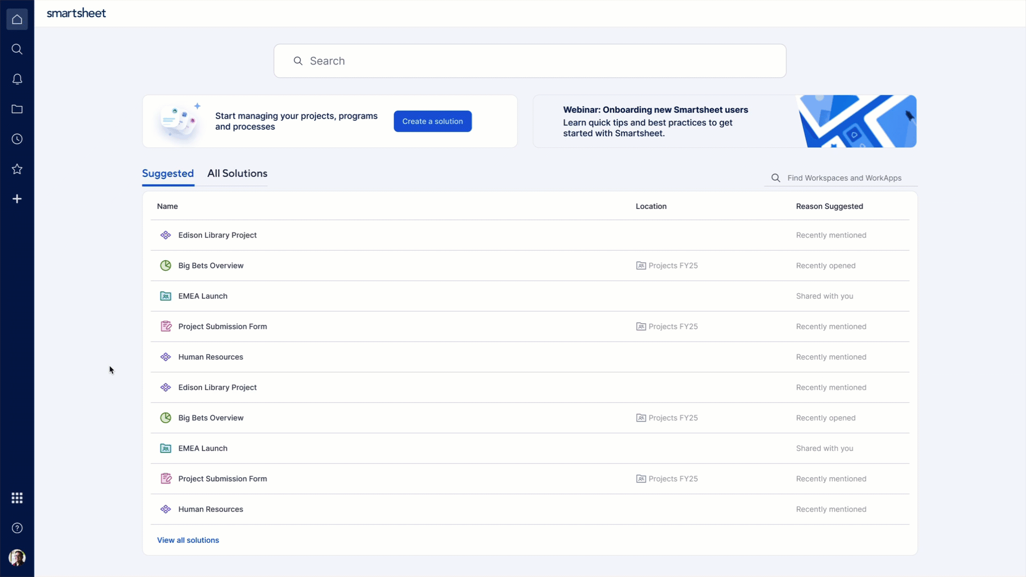Open the first Human Resources entry
The width and height of the screenshot is (1026, 577).
[x=211, y=357]
